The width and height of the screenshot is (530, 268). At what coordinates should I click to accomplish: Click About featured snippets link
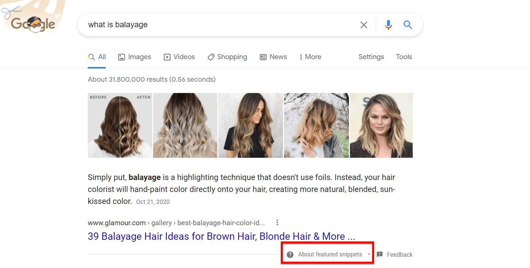(330, 254)
